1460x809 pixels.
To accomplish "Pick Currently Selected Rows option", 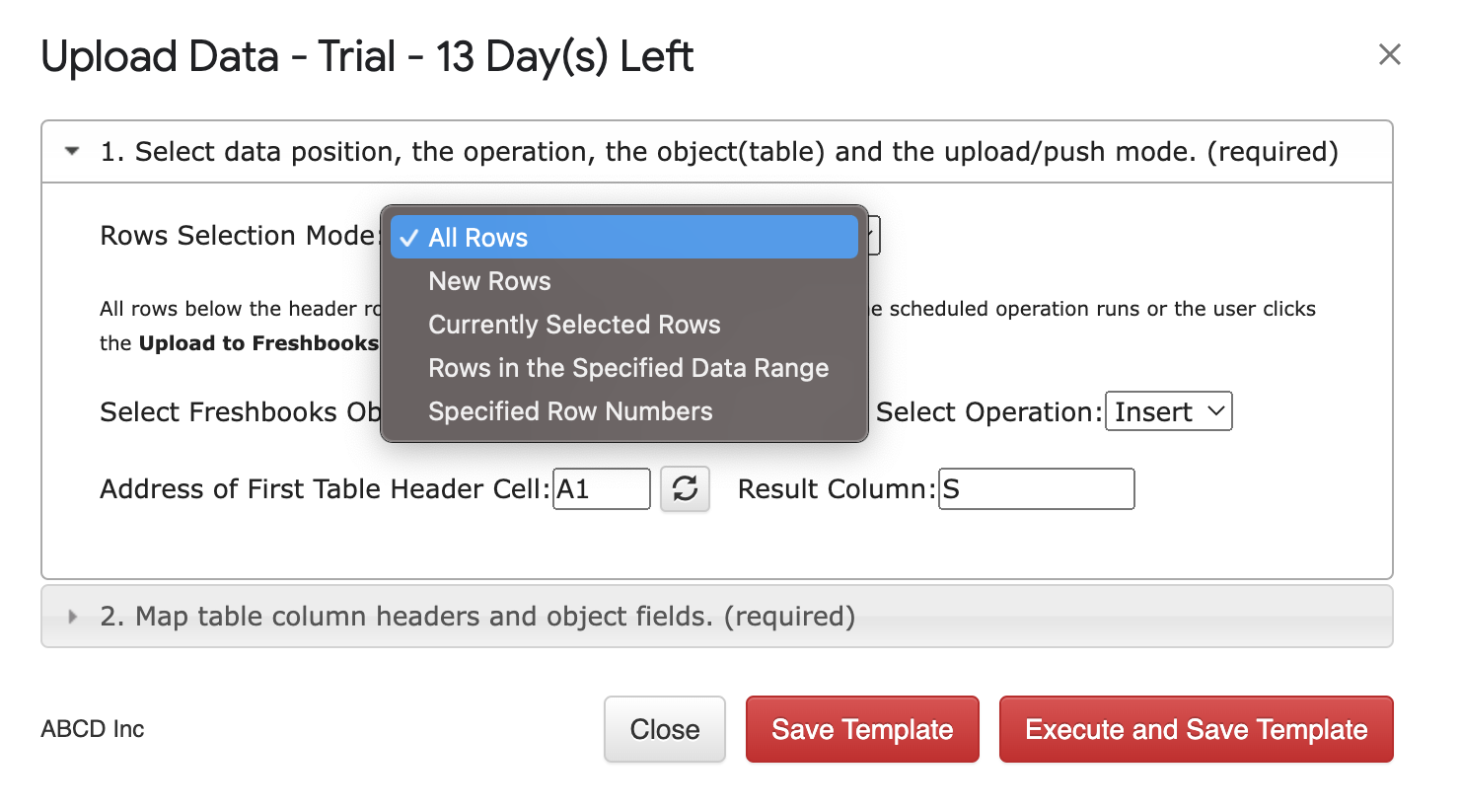I will pos(574,325).
